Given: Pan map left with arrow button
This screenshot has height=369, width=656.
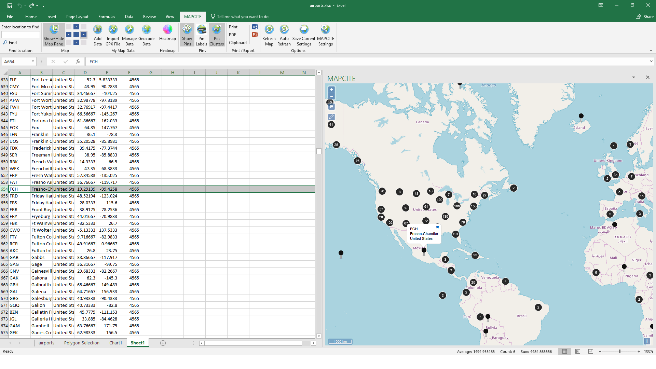Looking at the screenshot, I should 69,35.
